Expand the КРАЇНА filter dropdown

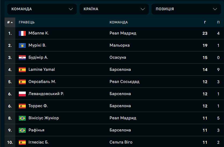click(114, 9)
